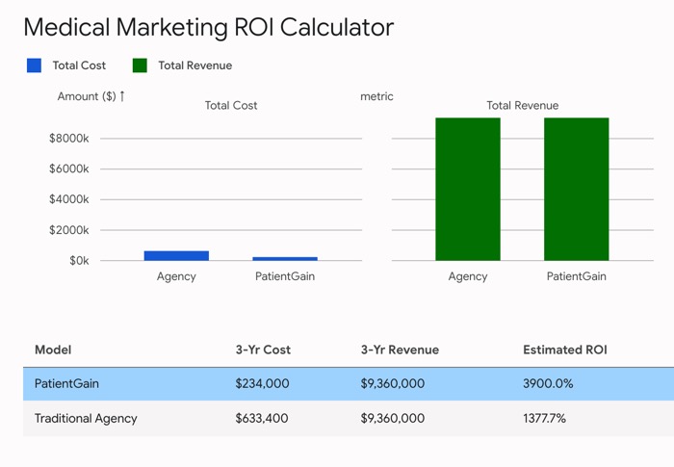Click the '3-Yr Revenue' column header
The height and width of the screenshot is (467, 674).
400,350
